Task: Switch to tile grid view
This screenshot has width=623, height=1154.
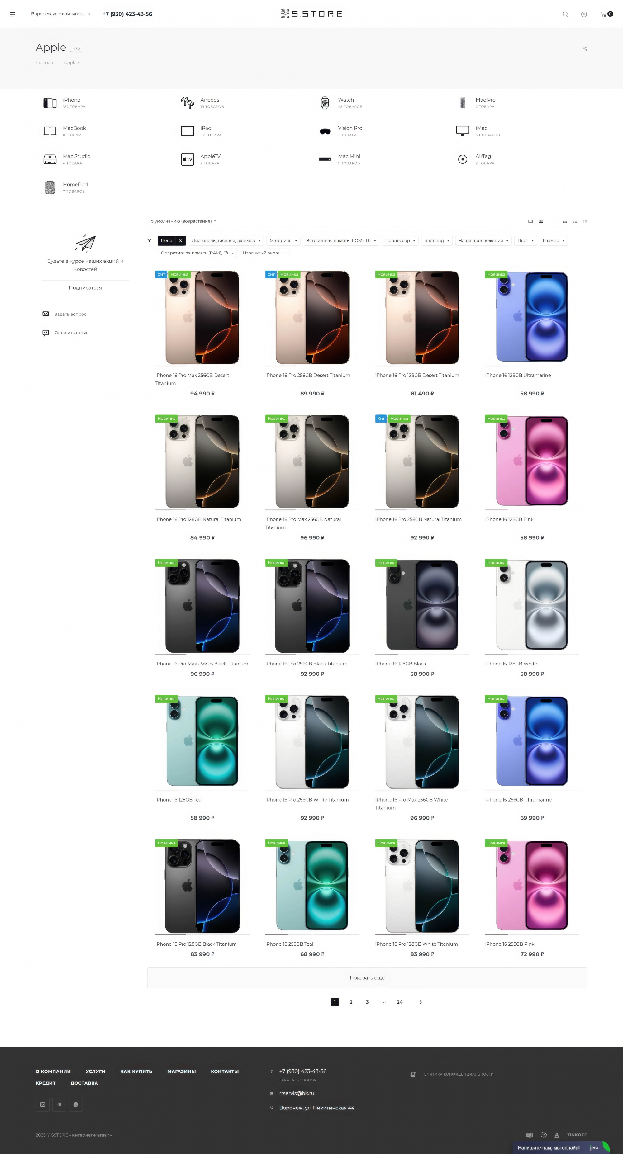Action: pyautogui.click(x=565, y=221)
